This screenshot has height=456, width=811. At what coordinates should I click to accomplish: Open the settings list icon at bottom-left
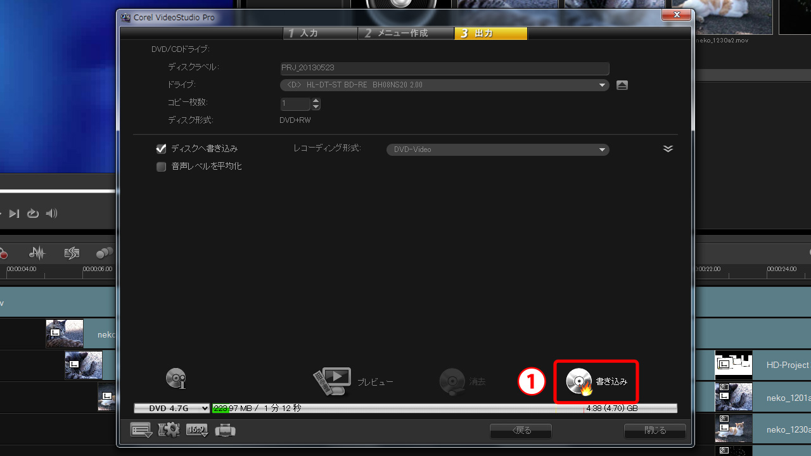click(141, 431)
